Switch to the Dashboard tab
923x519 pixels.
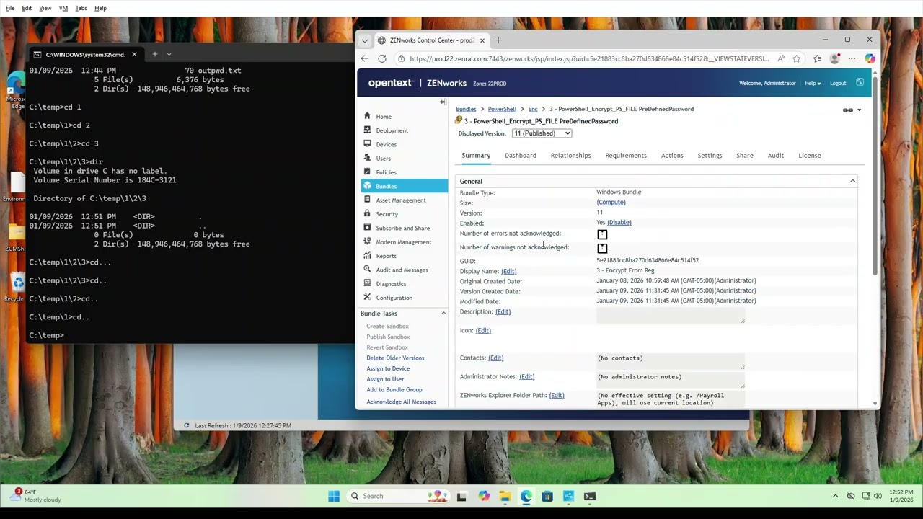pos(521,155)
